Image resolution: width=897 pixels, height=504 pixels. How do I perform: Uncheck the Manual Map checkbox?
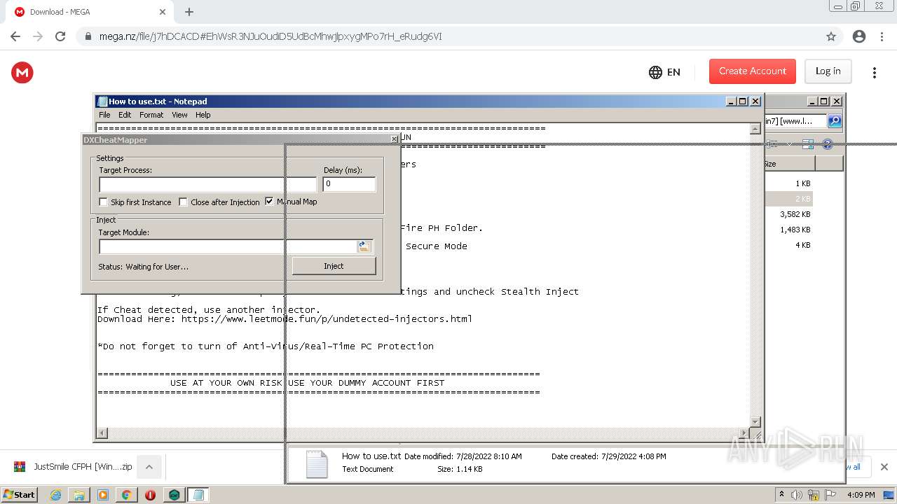[269, 202]
